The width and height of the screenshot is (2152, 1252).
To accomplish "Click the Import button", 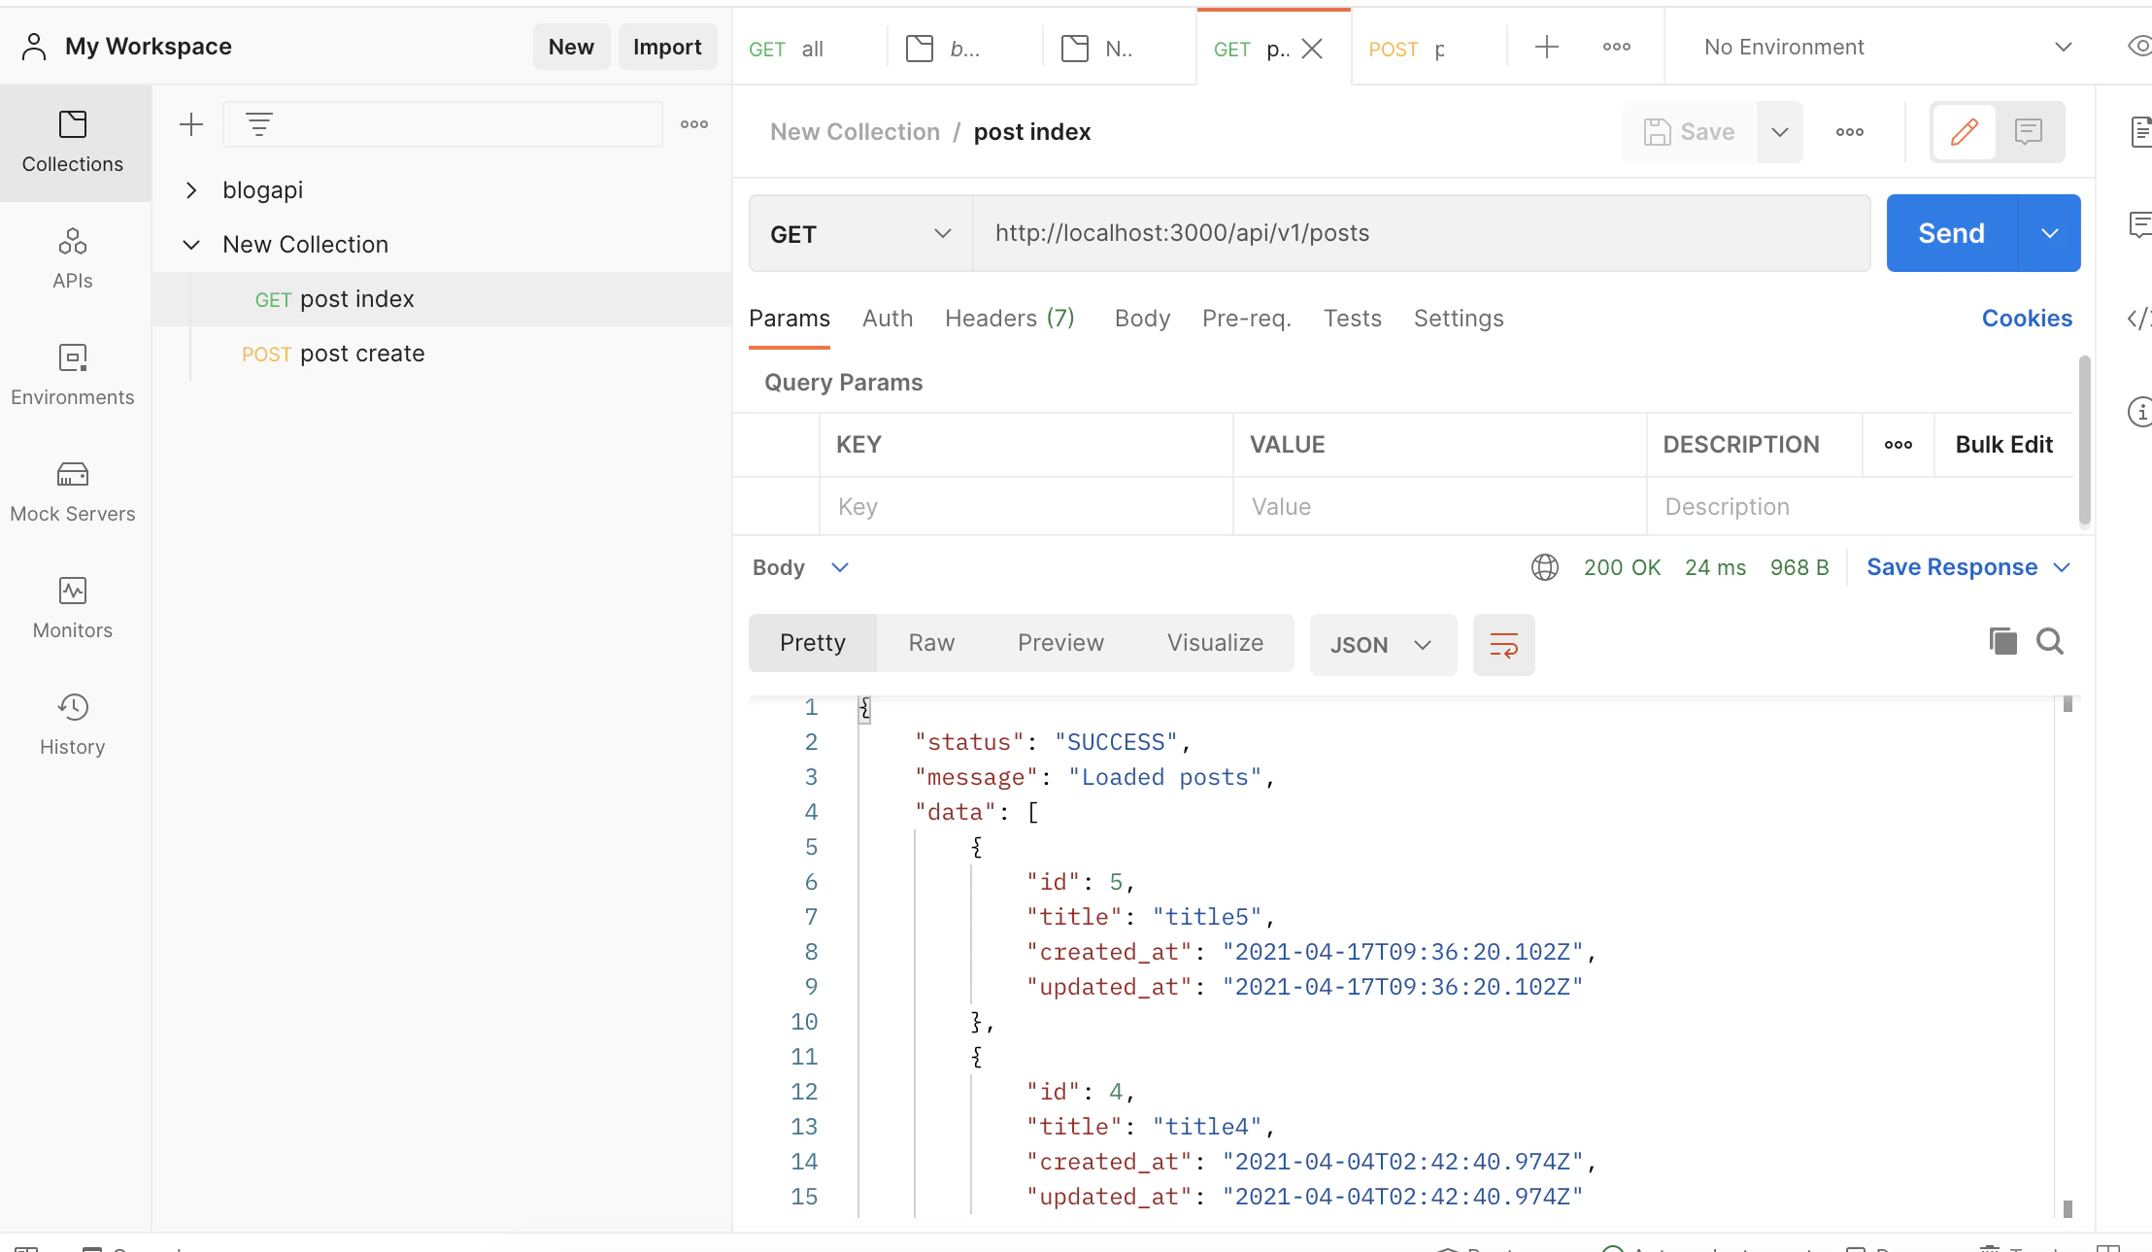I will pos(667,47).
